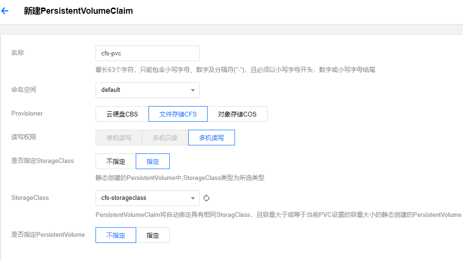The height and width of the screenshot is (260, 463).
Task: Click the hint PersistentVolumeClaim将自动绑定
Action: click(x=278, y=215)
